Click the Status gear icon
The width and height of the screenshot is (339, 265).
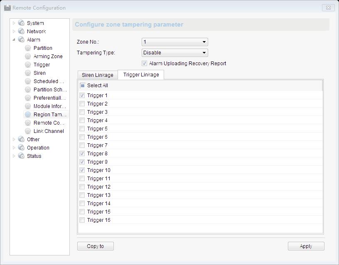coord(21,156)
